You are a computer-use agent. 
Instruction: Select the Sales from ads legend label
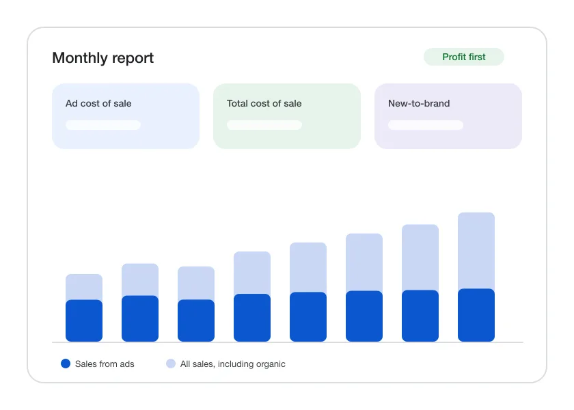[105, 364]
